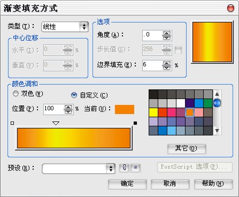
Task: Click the gradient preview thumbnail
Action: [212, 42]
